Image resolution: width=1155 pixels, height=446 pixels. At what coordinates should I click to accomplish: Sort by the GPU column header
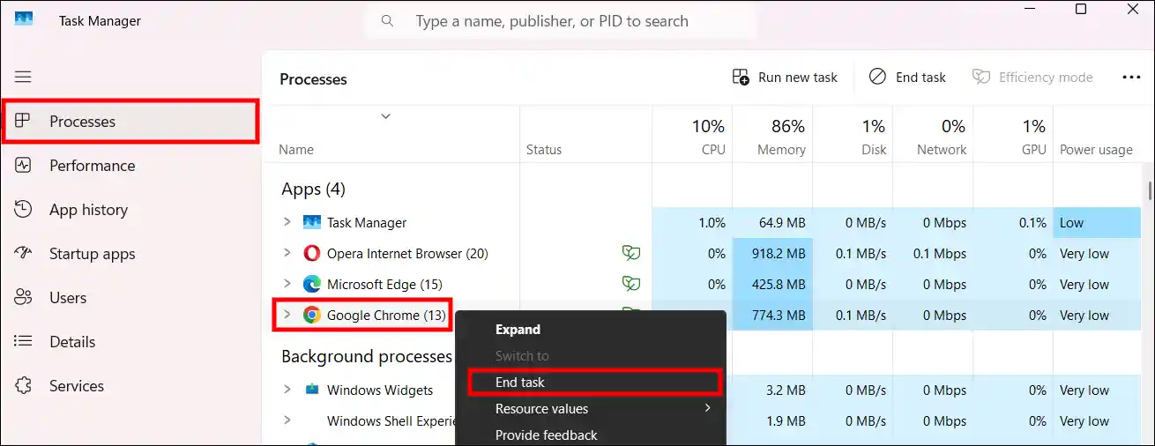pyautogui.click(x=1013, y=137)
